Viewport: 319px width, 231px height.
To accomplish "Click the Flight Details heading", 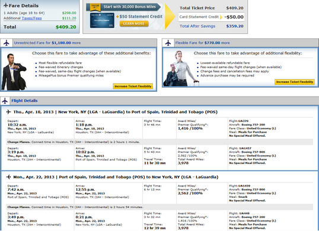I will point(24,101).
